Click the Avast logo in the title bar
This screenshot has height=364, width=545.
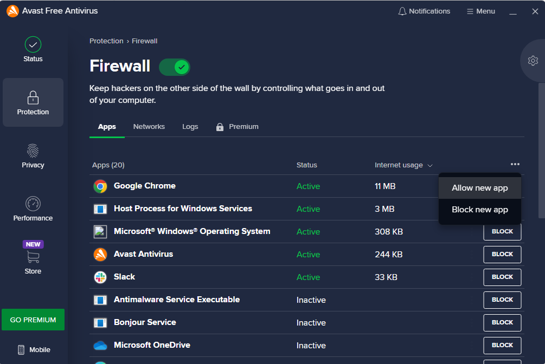click(13, 10)
